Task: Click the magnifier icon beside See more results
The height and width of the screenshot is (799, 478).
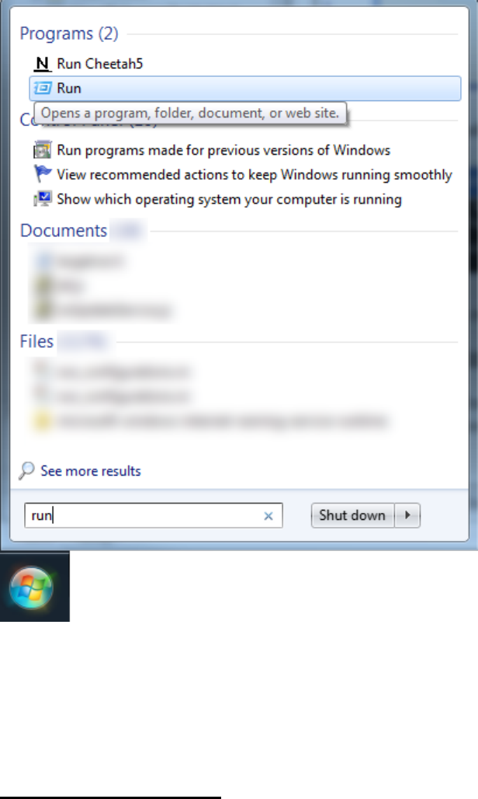Action: [26, 470]
